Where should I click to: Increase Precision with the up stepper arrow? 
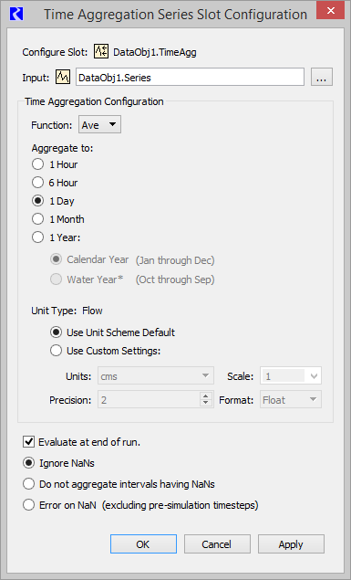206,395
